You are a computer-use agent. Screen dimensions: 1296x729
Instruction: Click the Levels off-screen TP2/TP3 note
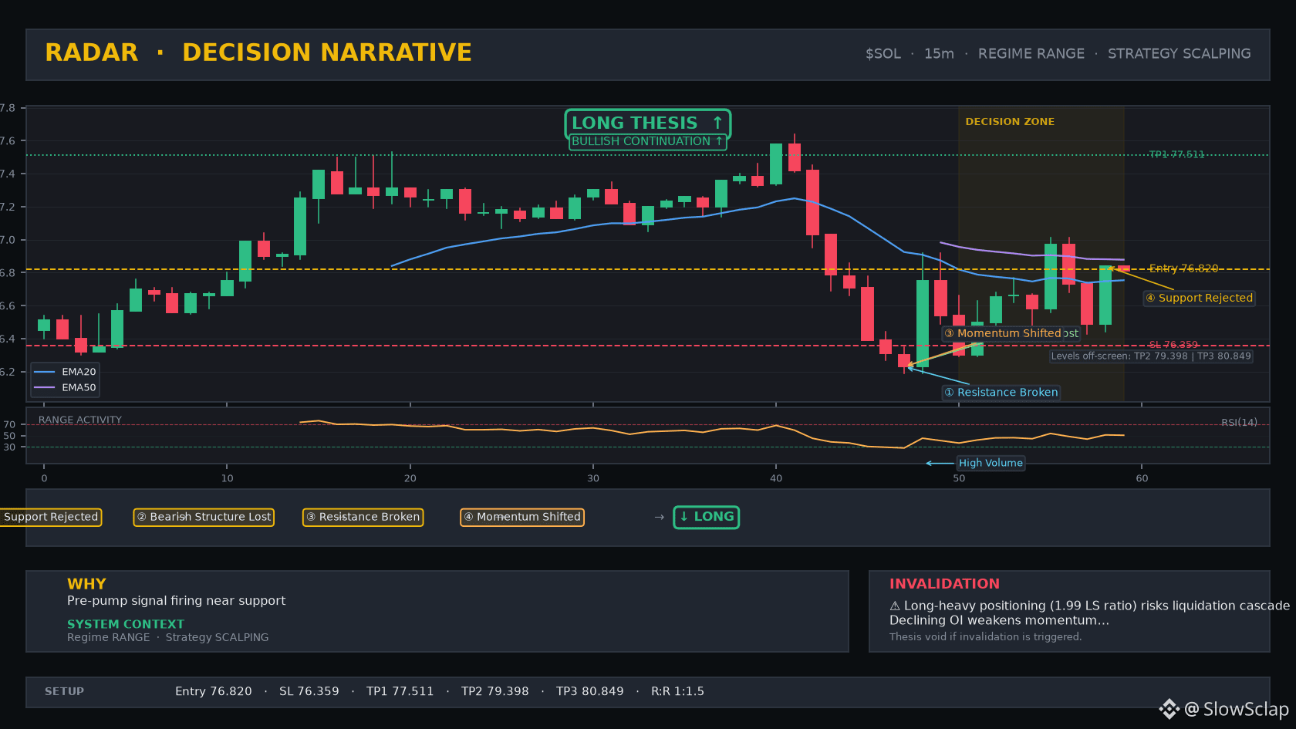coord(1151,356)
